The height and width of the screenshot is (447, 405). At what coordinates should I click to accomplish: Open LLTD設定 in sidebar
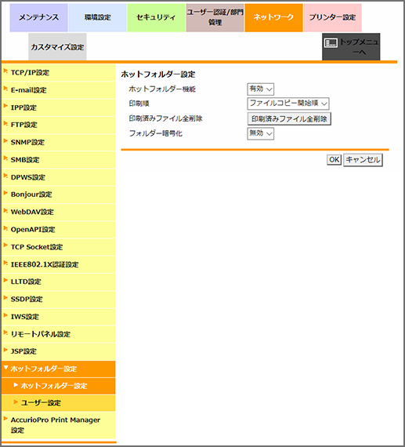click(59, 282)
